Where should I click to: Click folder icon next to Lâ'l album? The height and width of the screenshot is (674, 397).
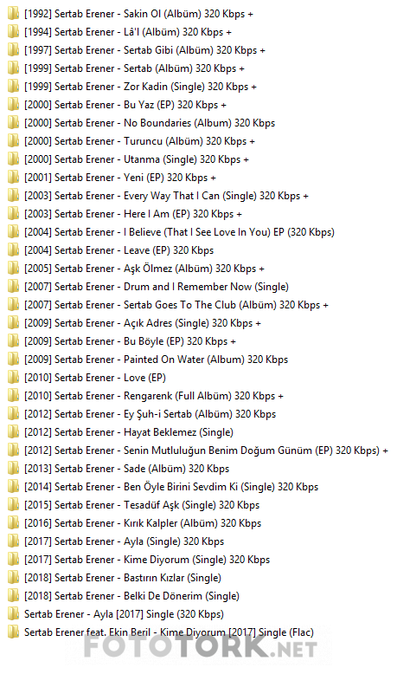[13, 32]
